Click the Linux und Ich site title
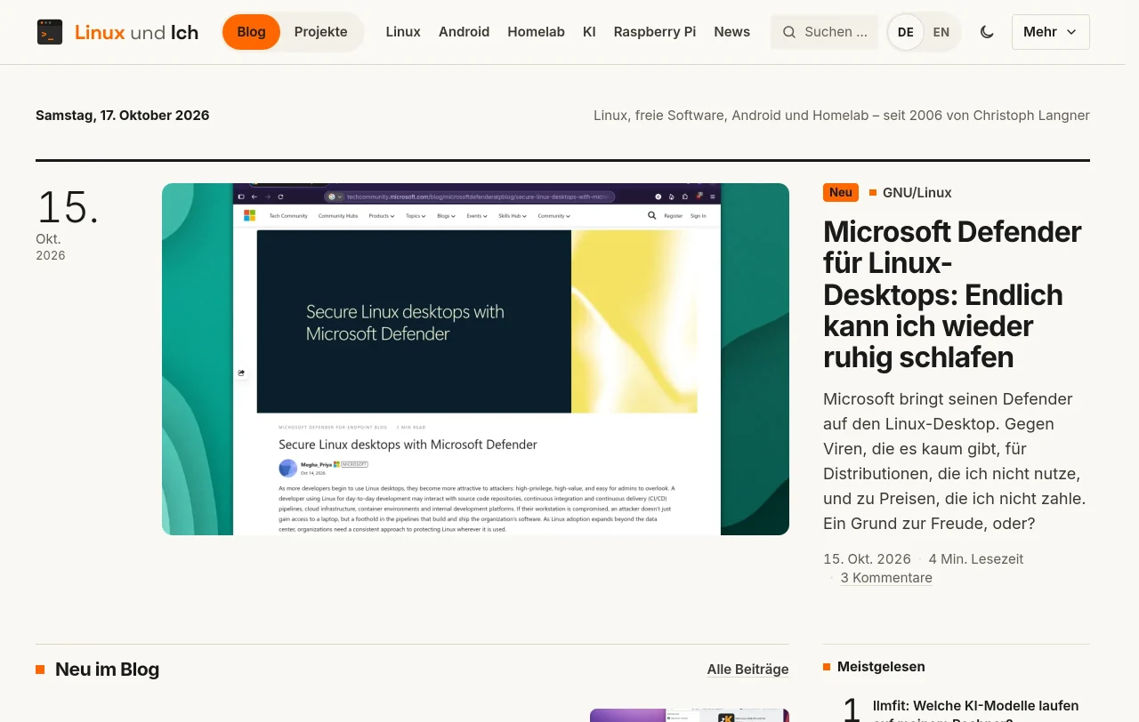Viewport: 1139px width, 722px height. [136, 33]
